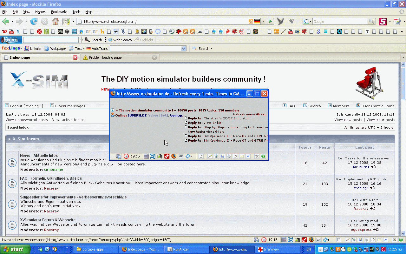406x254 pixels.
Task: Show more bookmarks via the chevron
Action: [x=402, y=31]
